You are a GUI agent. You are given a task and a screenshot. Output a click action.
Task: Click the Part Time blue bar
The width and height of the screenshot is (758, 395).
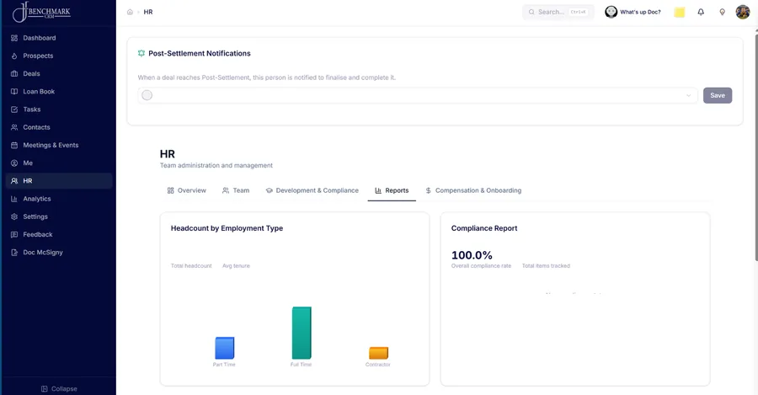[224, 348]
